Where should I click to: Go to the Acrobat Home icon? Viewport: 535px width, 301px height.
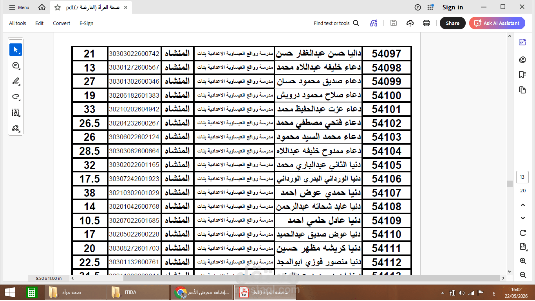pyautogui.click(x=42, y=7)
